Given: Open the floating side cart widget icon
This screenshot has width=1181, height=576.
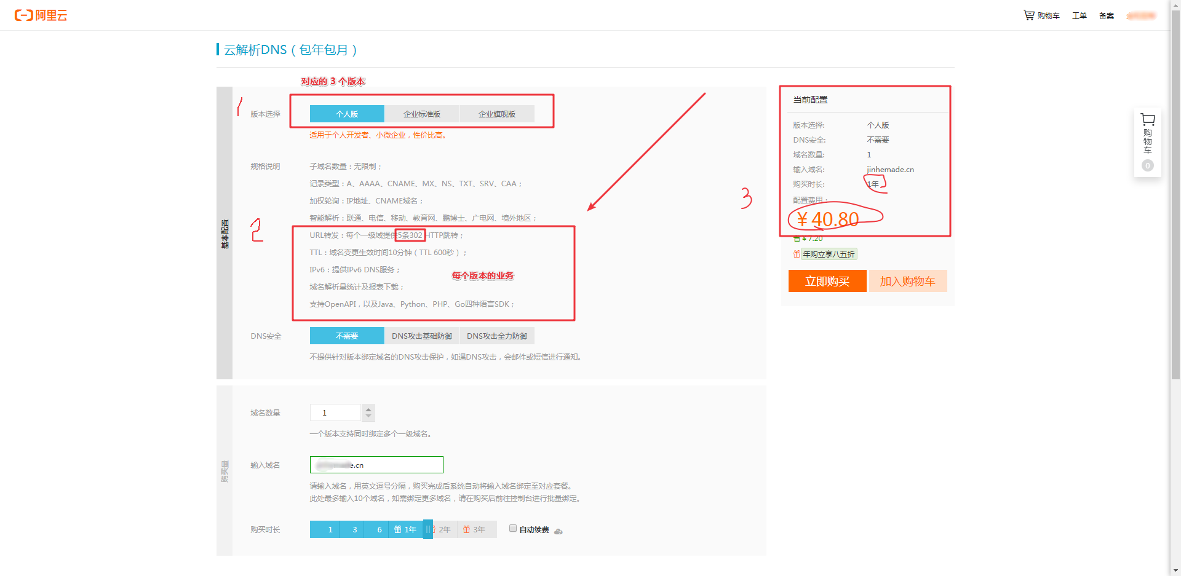Looking at the screenshot, I should pos(1147,120).
